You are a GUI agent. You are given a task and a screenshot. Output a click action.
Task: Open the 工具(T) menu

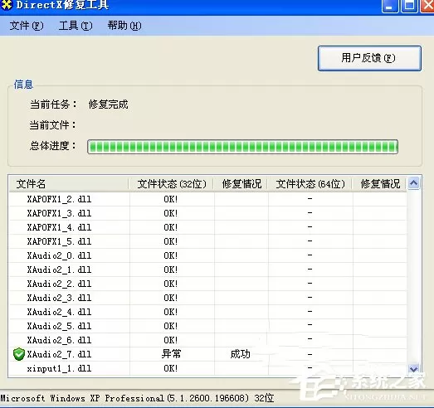point(76,26)
